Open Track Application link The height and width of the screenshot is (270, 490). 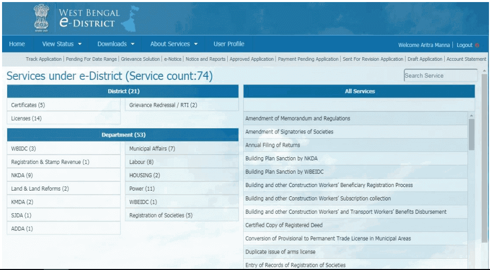click(x=44, y=59)
